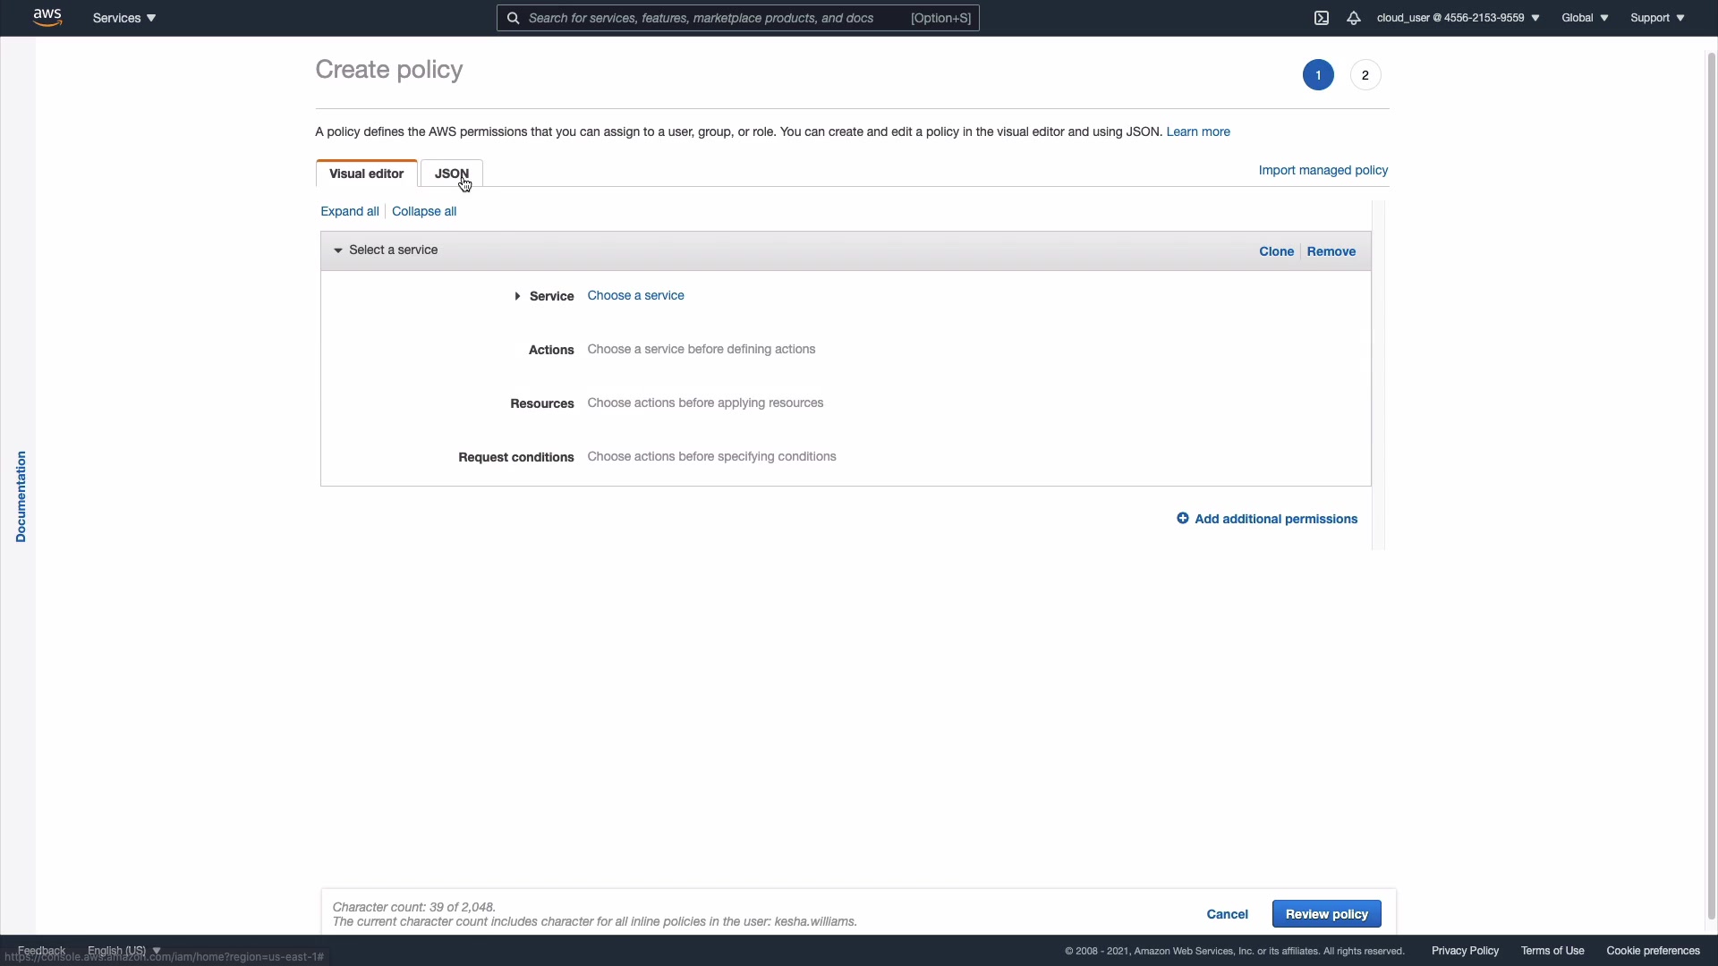Open the Support menu dropdown
This screenshot has height=966, width=1718.
[1656, 18]
